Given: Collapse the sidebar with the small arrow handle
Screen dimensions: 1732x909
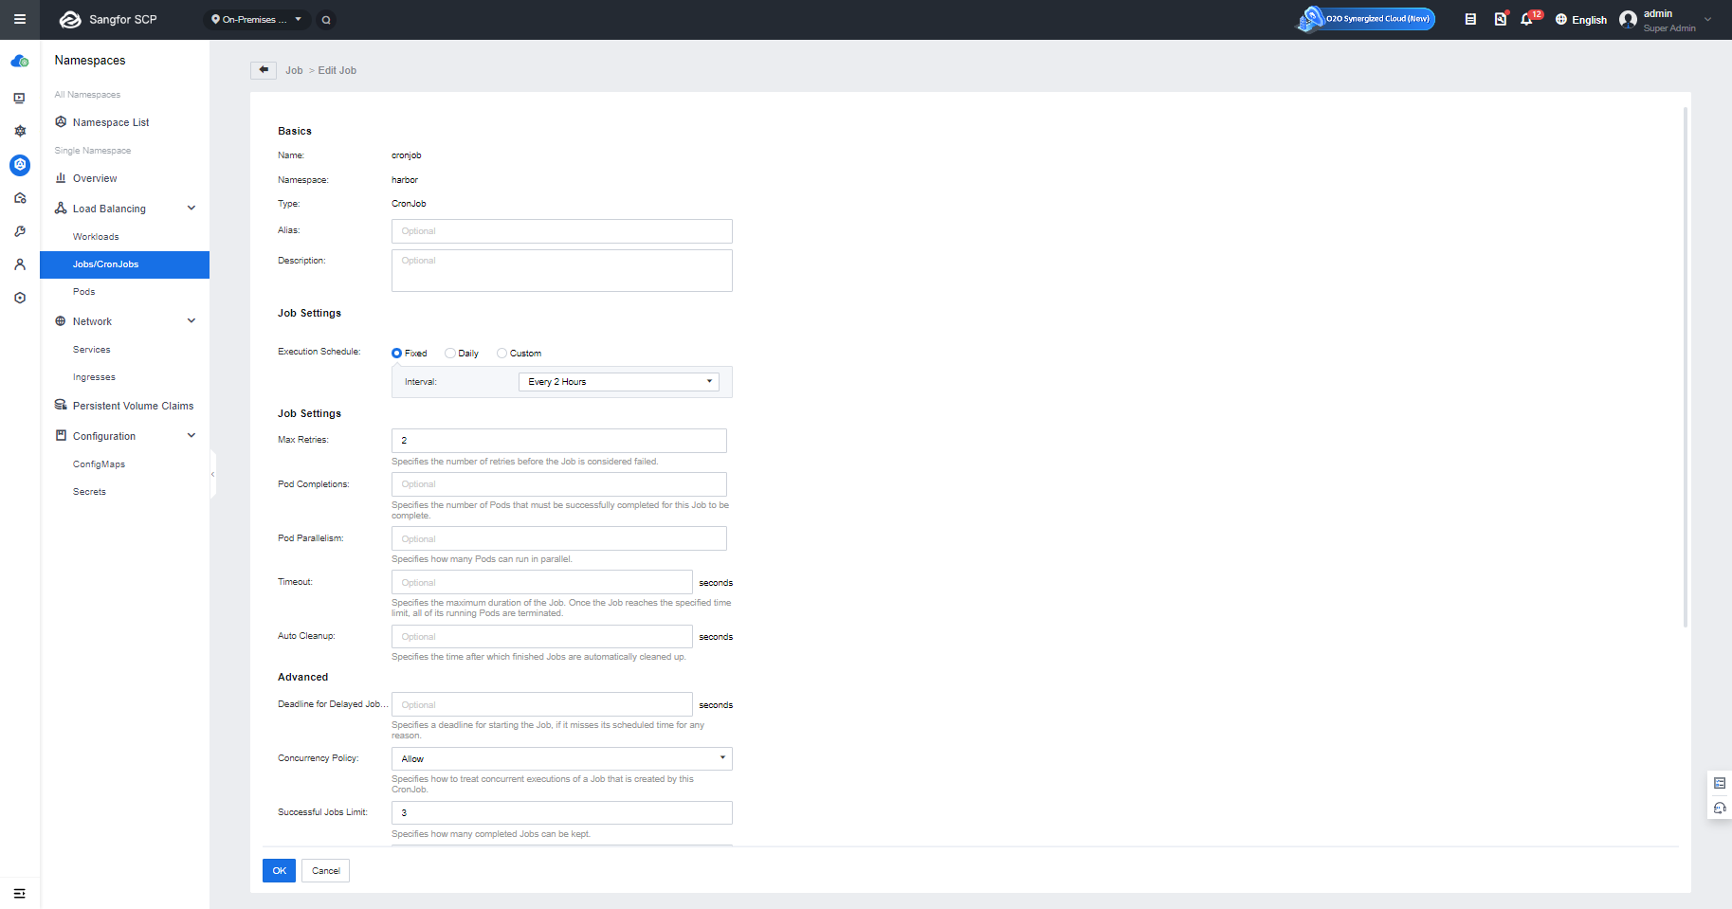Looking at the screenshot, I should [213, 474].
